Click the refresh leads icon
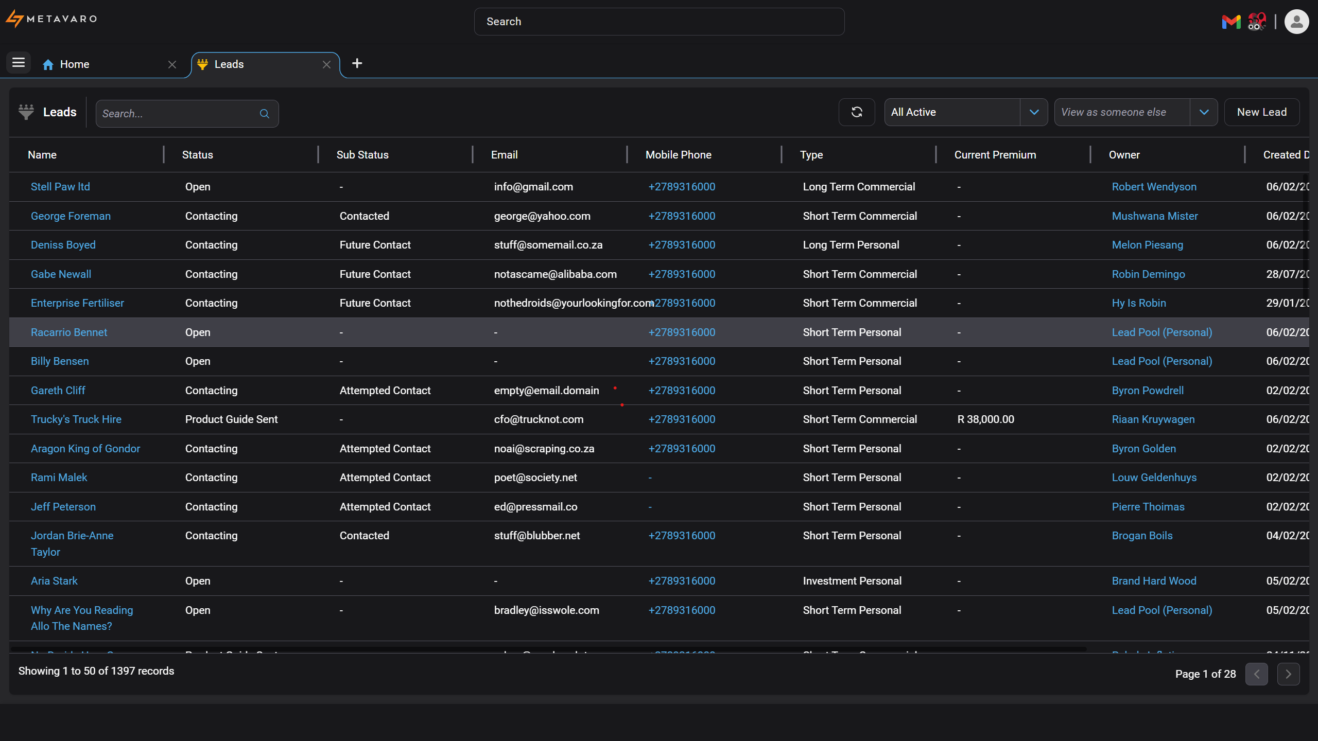This screenshot has width=1318, height=741. click(x=856, y=112)
